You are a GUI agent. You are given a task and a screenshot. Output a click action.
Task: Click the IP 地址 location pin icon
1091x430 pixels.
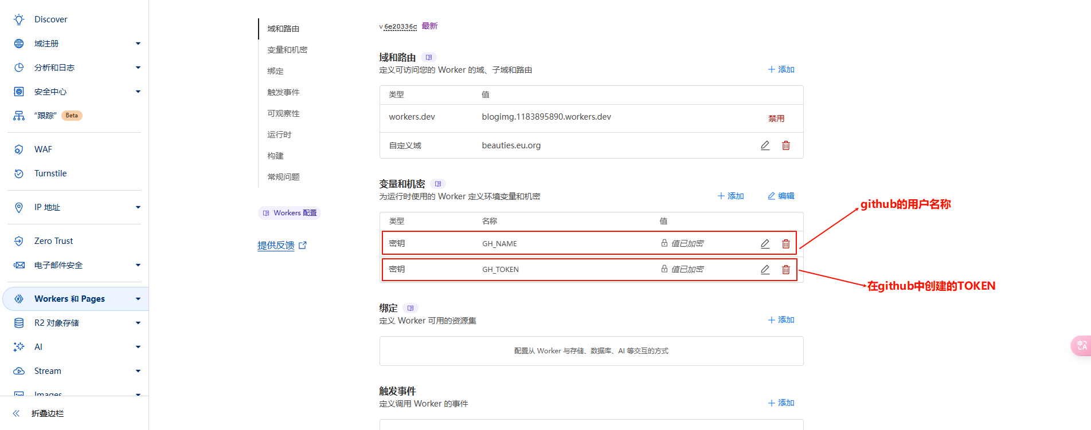point(19,207)
